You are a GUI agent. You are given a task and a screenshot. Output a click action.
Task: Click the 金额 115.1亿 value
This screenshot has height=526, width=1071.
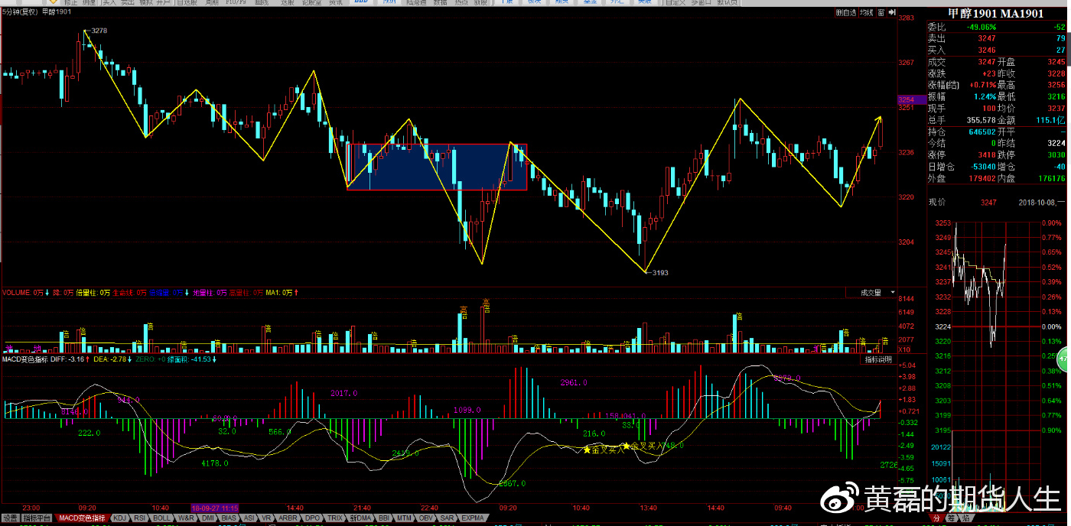click(x=1051, y=119)
